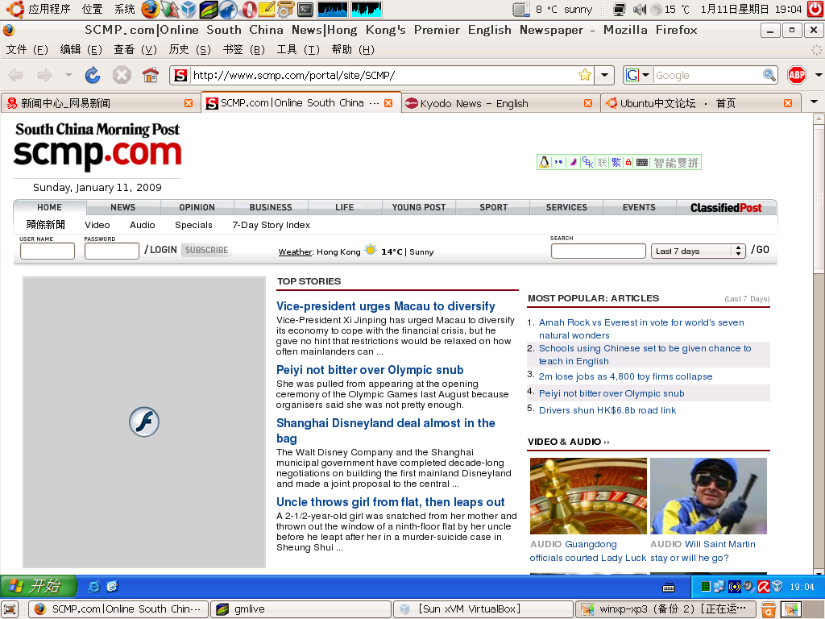Open the volume speaker applet

pos(639,9)
